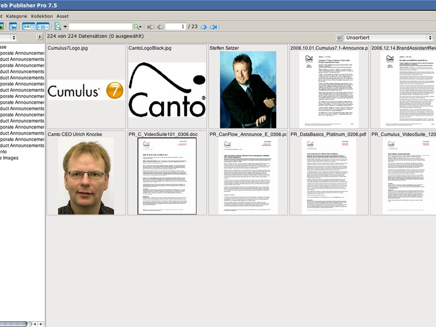Select the PR_Cumulus_VideoSuite document thumbnail
The width and height of the screenshot is (436, 327).
pos(409,176)
